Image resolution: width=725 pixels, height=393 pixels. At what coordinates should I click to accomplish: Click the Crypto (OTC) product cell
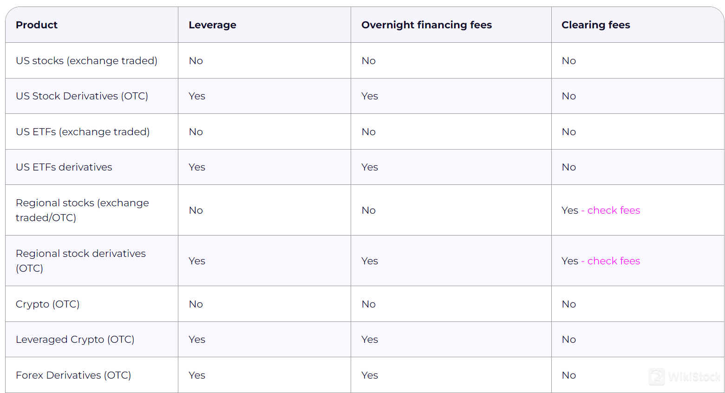pos(47,304)
